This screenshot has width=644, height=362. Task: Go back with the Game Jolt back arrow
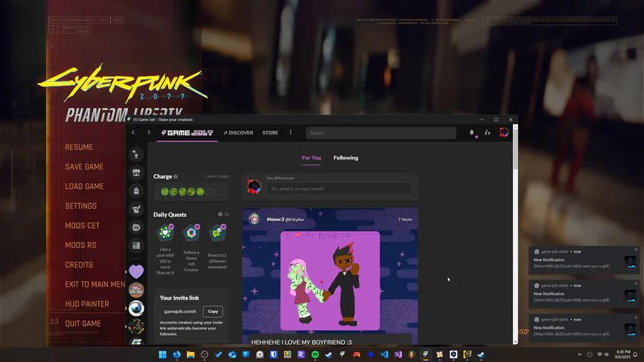(x=133, y=132)
